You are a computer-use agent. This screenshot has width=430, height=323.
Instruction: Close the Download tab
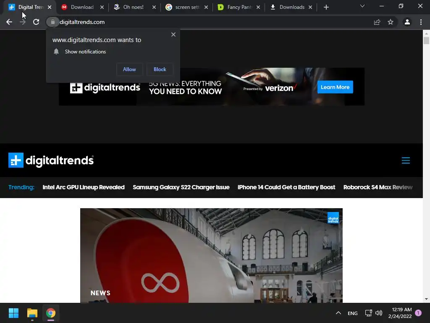point(102,7)
